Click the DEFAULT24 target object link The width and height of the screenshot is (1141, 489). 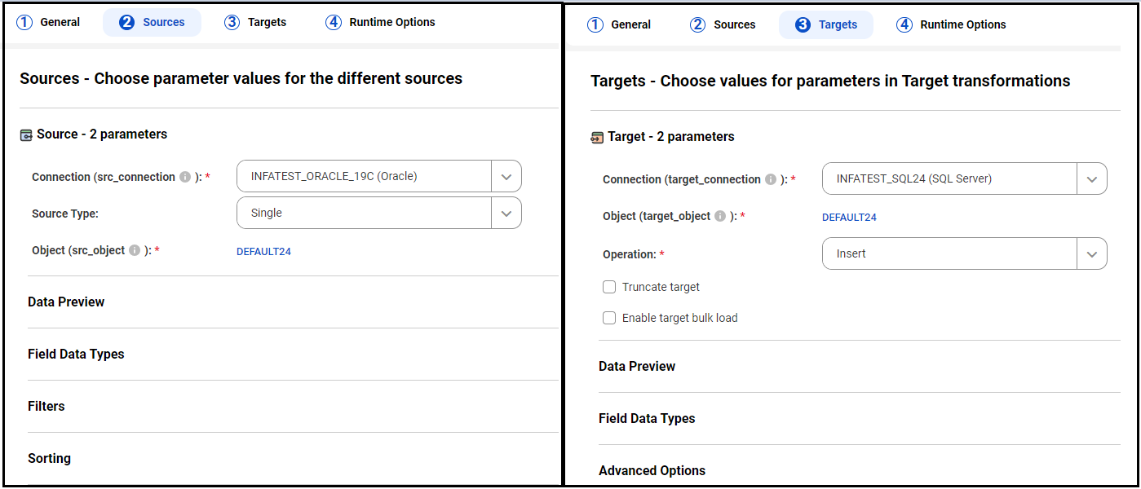point(849,217)
